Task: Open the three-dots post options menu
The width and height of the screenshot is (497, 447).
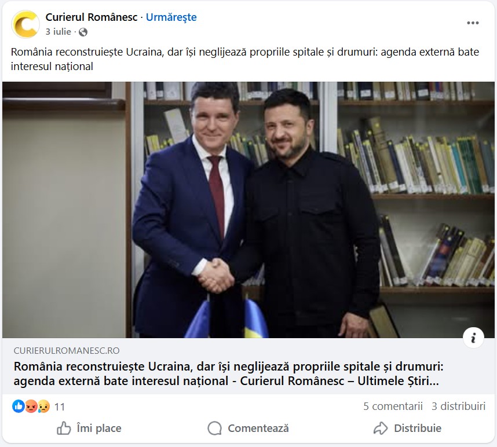Action: [x=473, y=23]
